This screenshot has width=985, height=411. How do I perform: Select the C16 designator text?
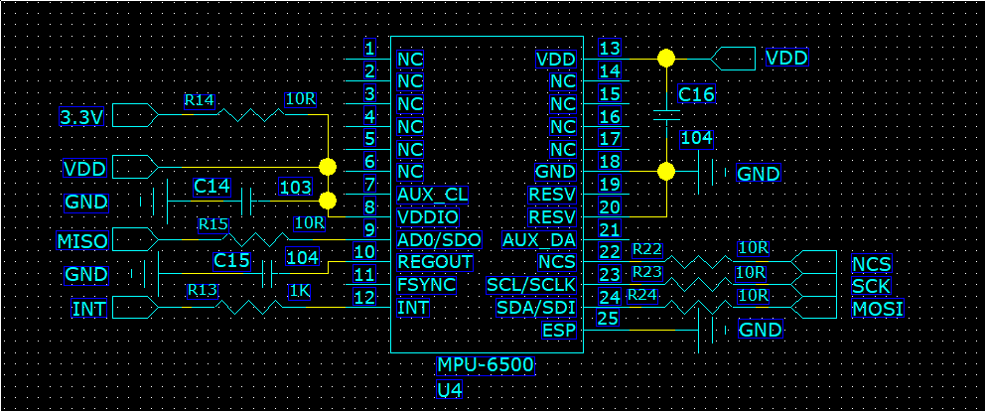pyautogui.click(x=697, y=95)
